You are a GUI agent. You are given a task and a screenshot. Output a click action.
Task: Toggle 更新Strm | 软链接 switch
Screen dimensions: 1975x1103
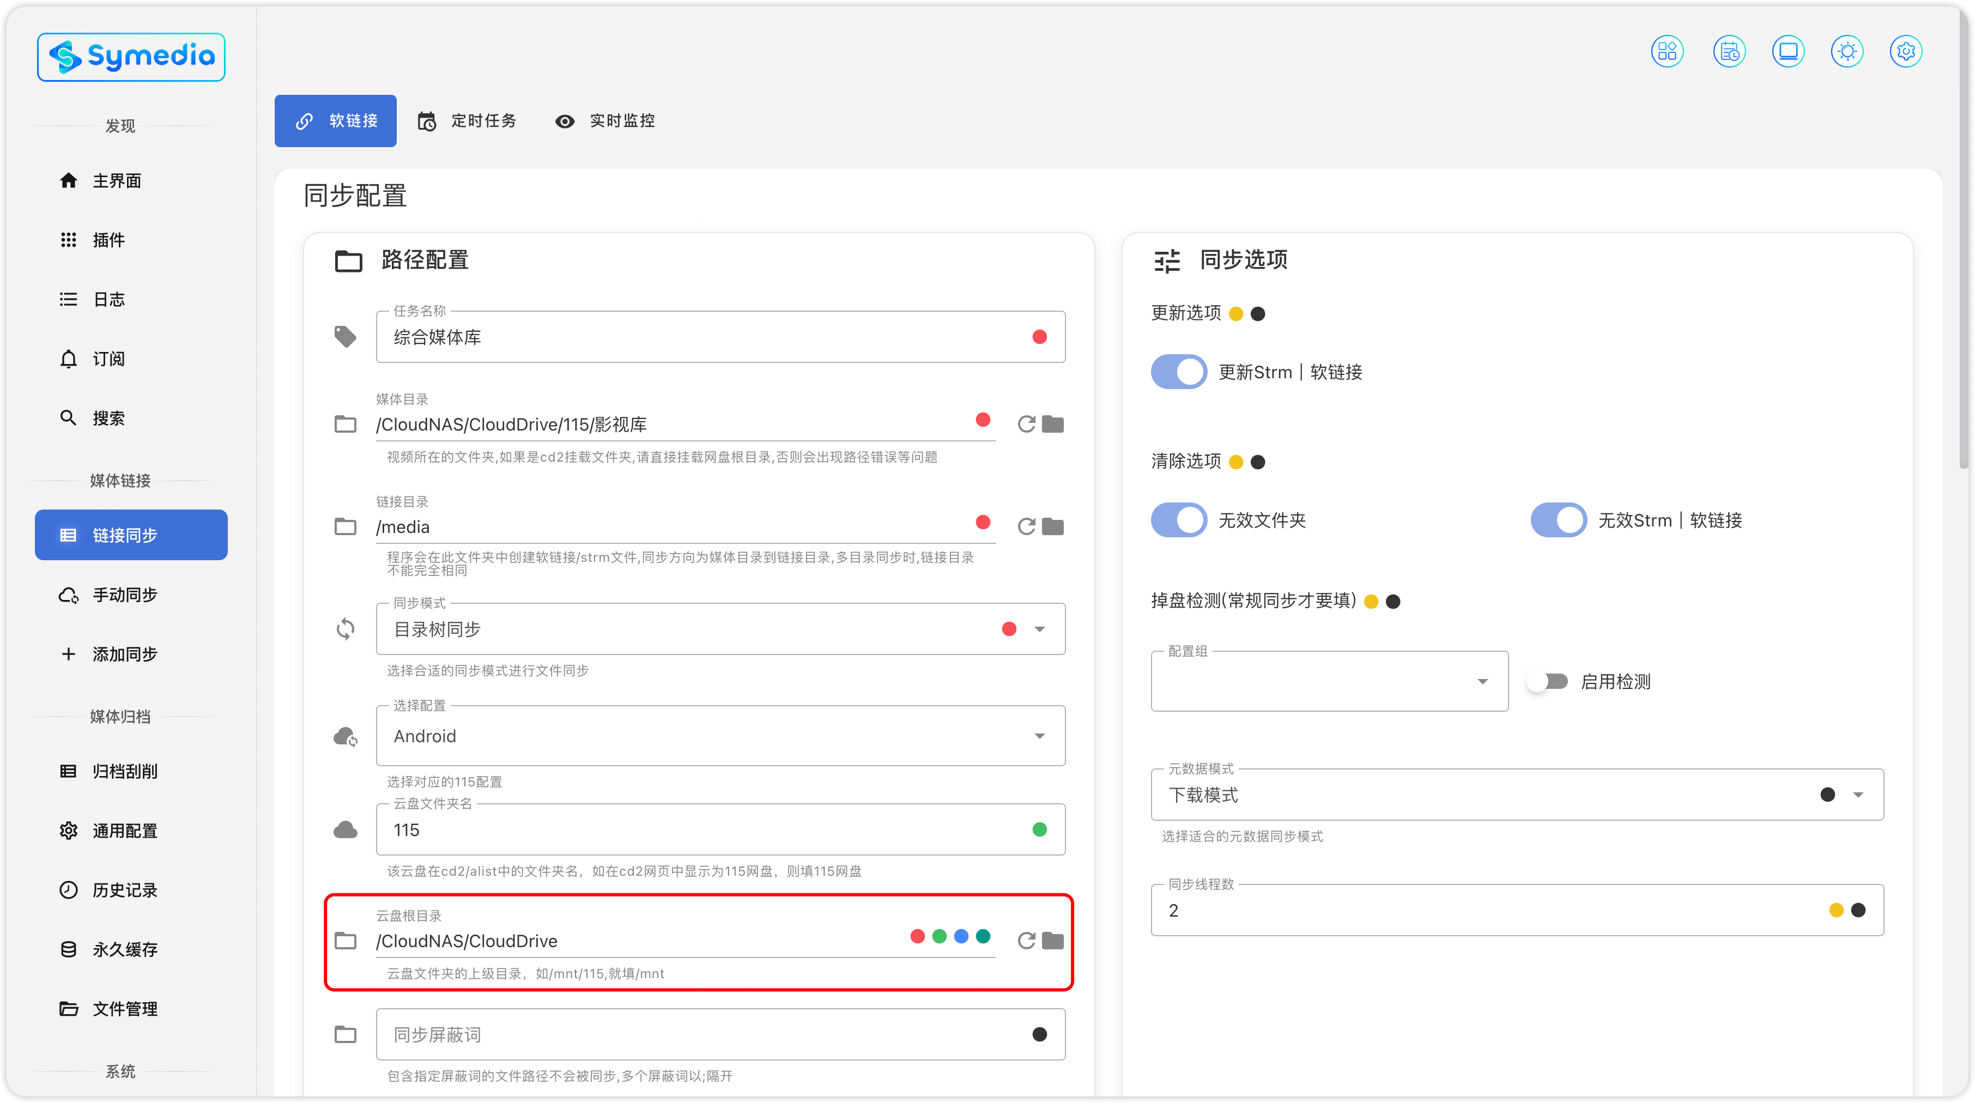click(1178, 372)
